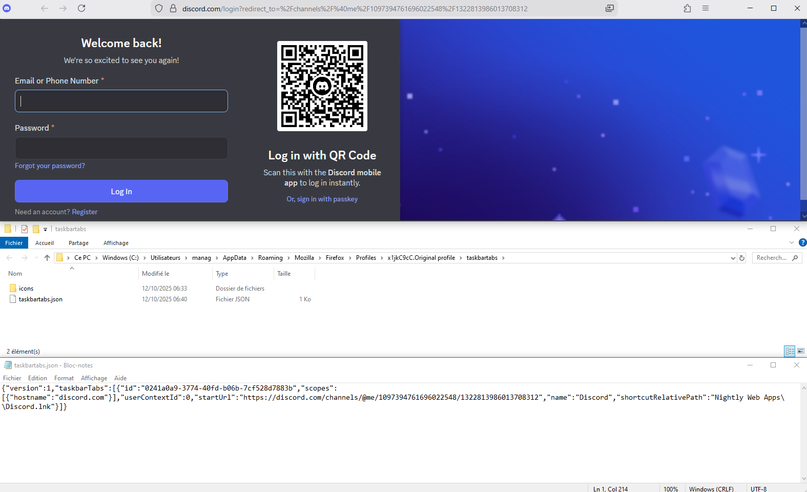Image resolution: width=807 pixels, height=492 pixels.
Task: Refresh the taskbartabs folder view
Action: coord(742,258)
